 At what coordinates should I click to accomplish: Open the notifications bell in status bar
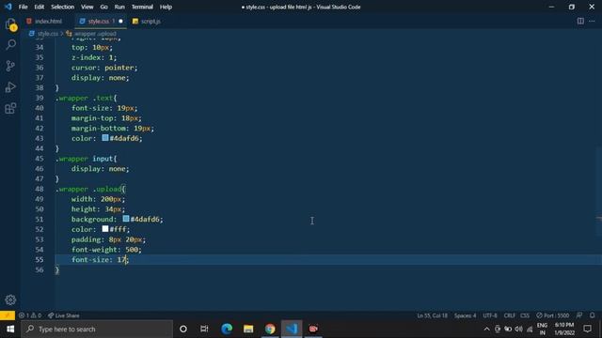tap(592, 315)
